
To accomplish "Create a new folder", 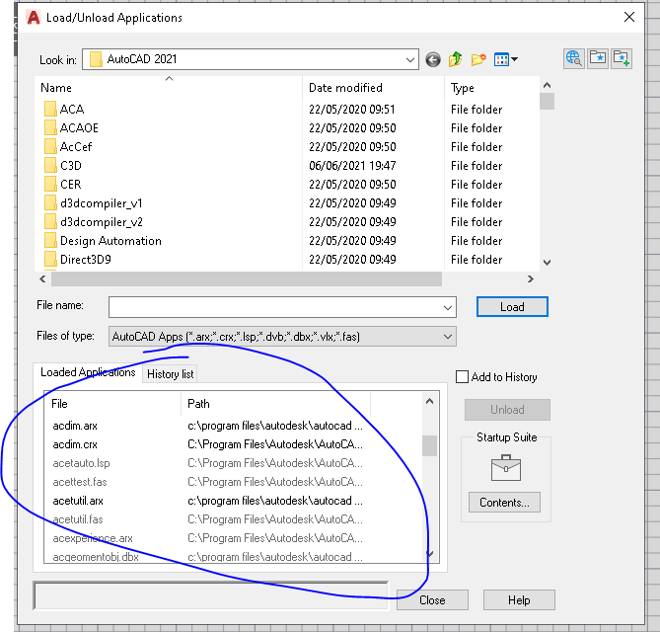I will 478,59.
